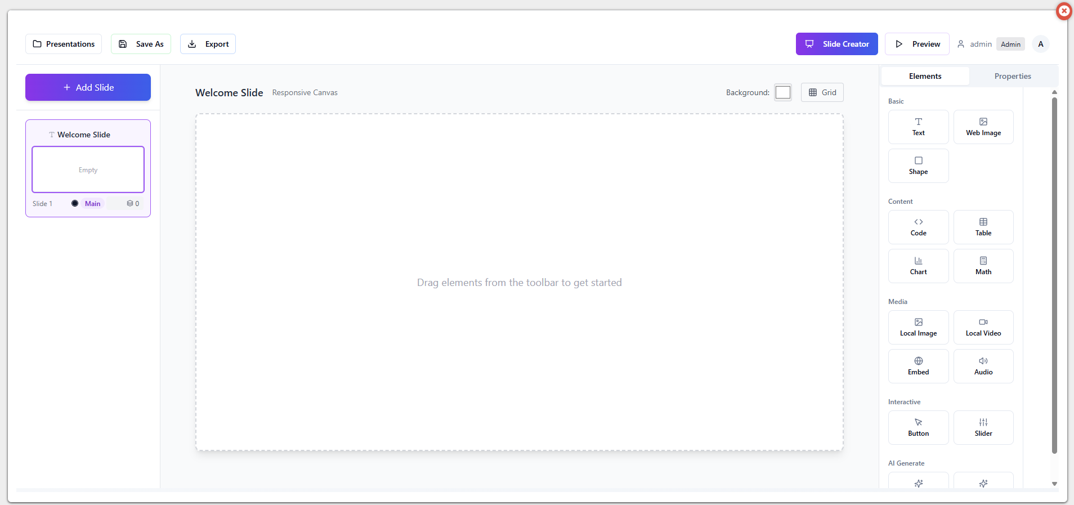
Task: Click the Add Slide button
Action: point(88,87)
